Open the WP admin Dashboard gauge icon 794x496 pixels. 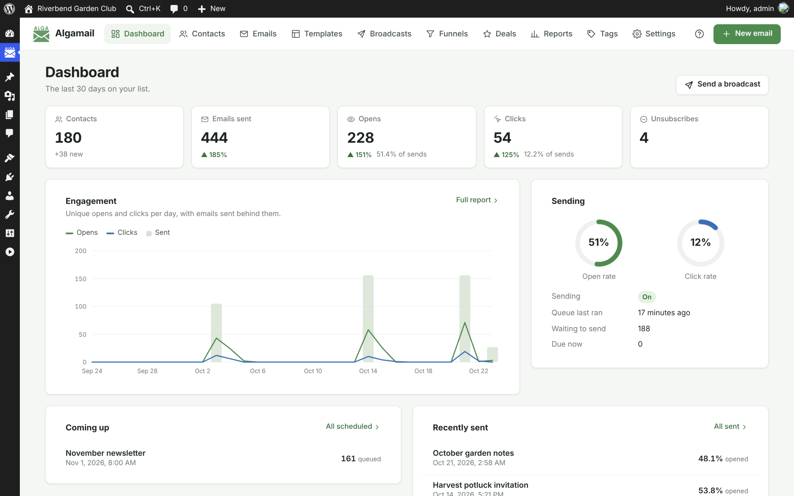(10, 33)
